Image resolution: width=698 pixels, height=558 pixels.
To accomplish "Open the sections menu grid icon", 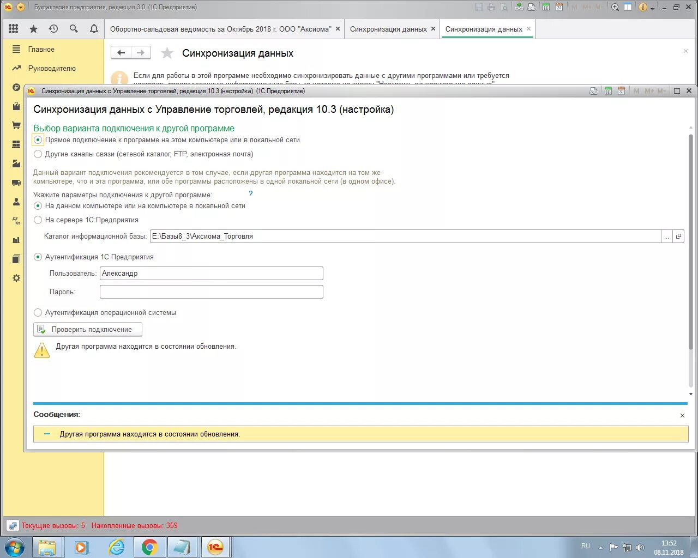I will click(14, 29).
